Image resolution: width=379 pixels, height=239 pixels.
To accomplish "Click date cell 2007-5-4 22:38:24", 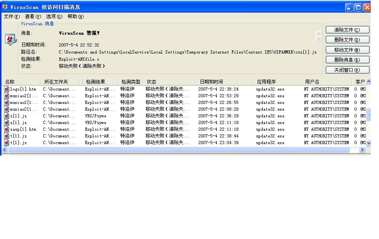I will [218, 89].
